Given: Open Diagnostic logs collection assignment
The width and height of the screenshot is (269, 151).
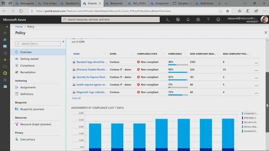Looking at the screenshot, I should (x=91, y=92).
